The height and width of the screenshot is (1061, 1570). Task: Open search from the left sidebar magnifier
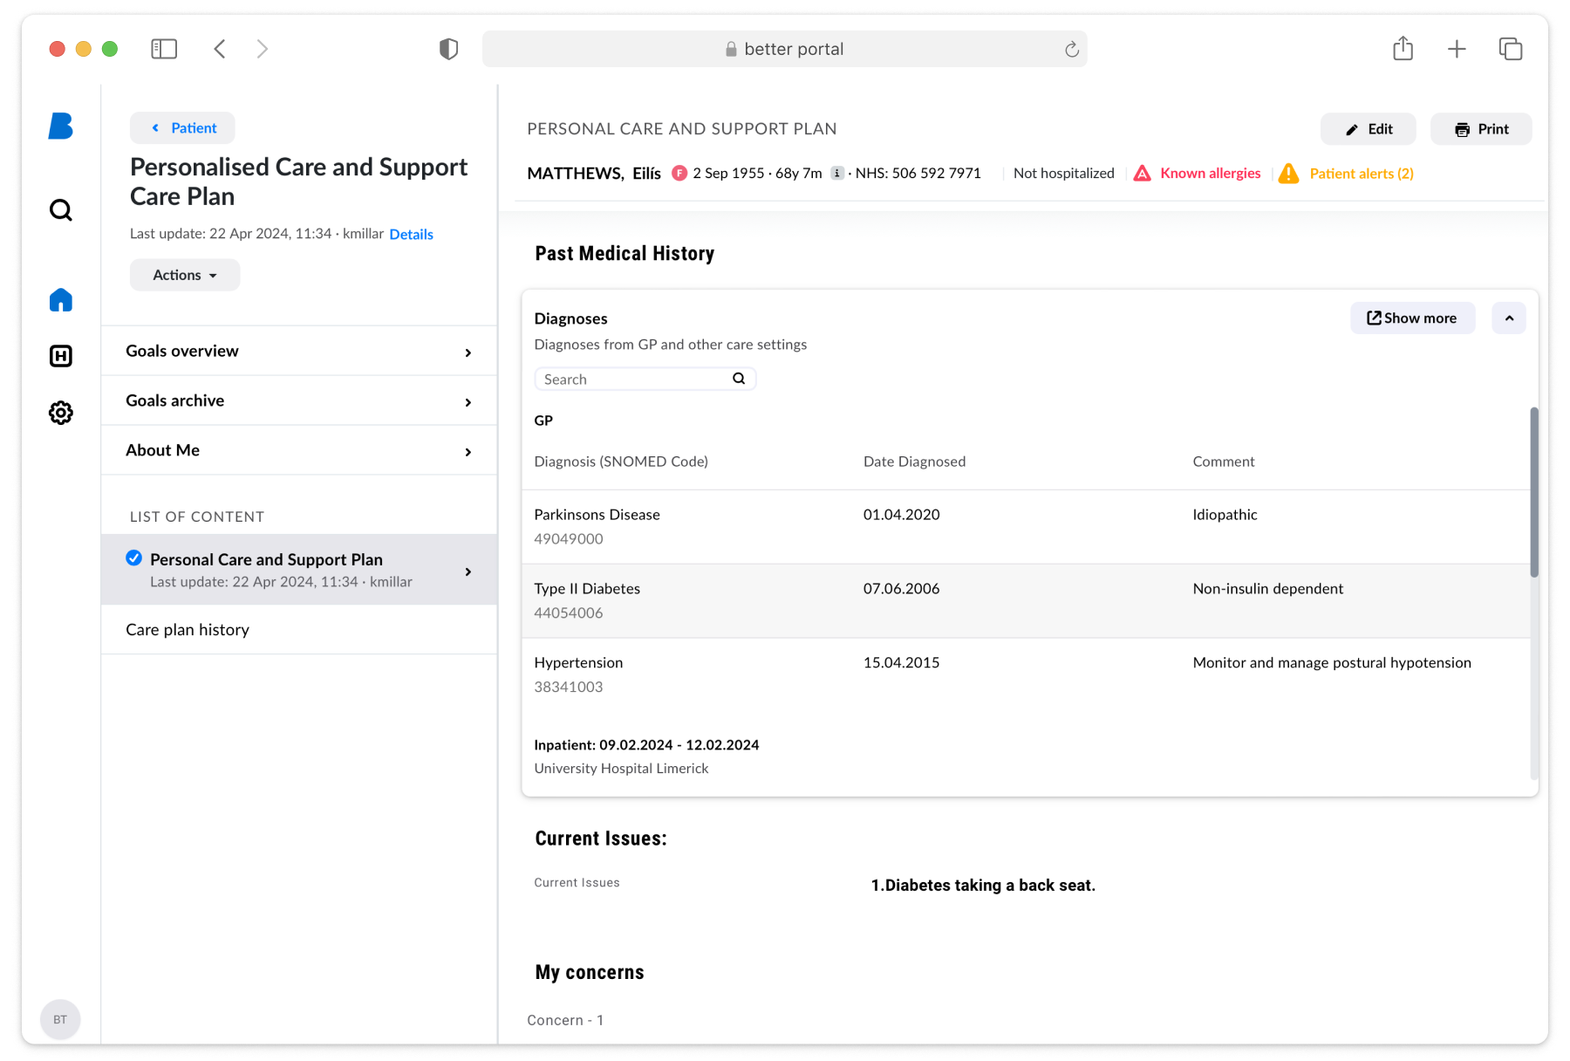[x=60, y=210]
